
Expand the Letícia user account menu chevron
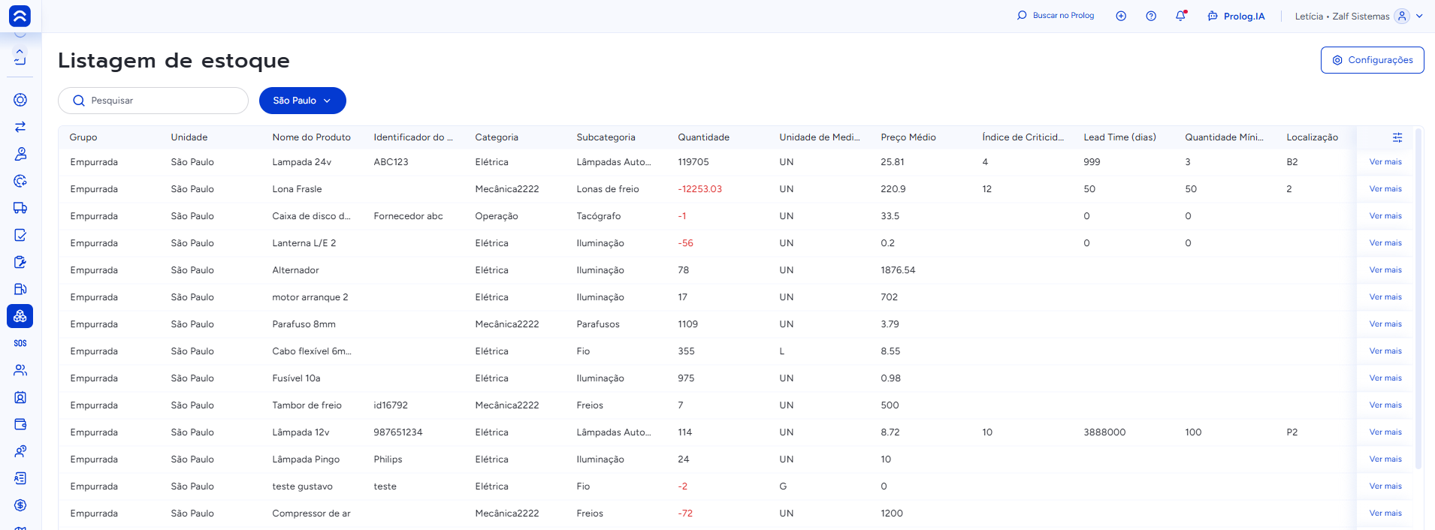[1419, 16]
